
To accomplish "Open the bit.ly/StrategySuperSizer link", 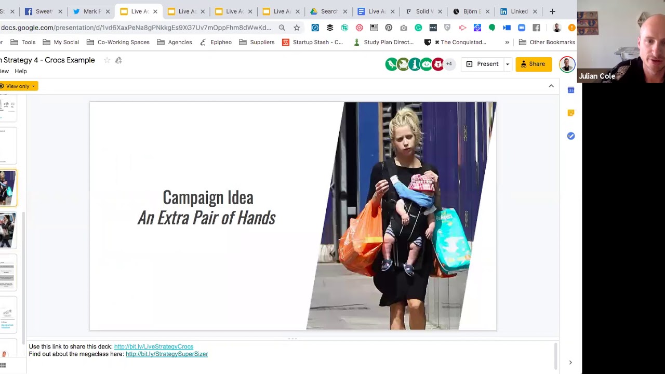I will click(x=167, y=354).
